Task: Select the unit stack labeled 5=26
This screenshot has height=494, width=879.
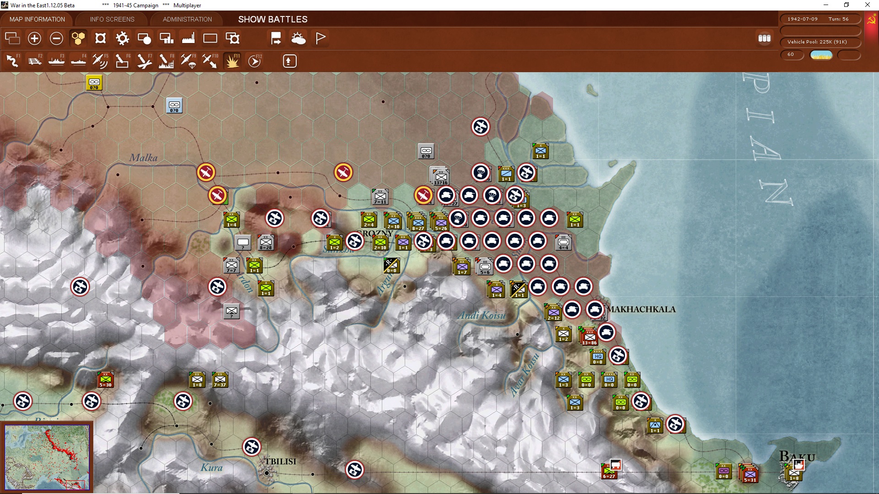Action: 439,222
